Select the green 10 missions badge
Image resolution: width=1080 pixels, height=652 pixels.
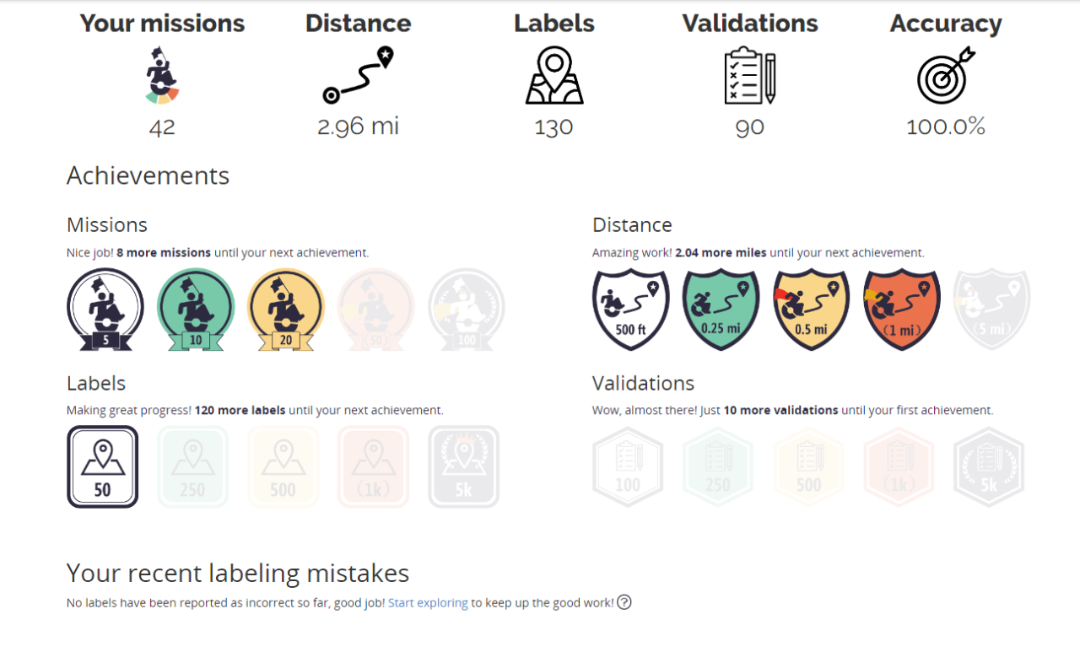(x=196, y=310)
